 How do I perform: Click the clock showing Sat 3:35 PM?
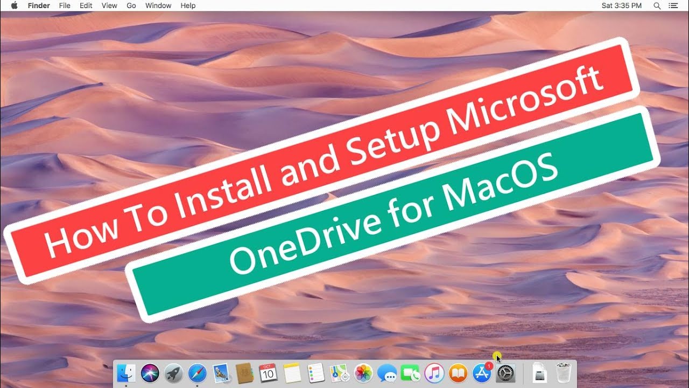tap(622, 5)
